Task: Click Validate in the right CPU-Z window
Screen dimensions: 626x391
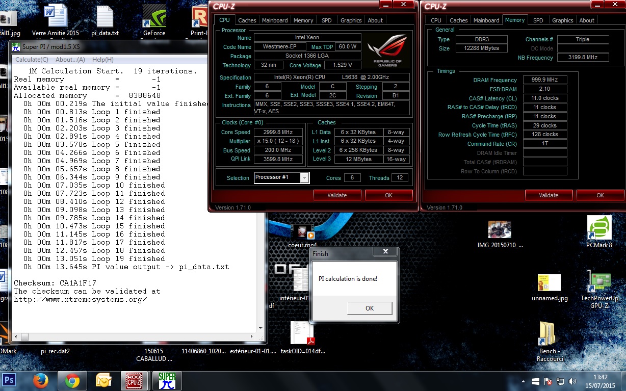Action: pyautogui.click(x=549, y=195)
